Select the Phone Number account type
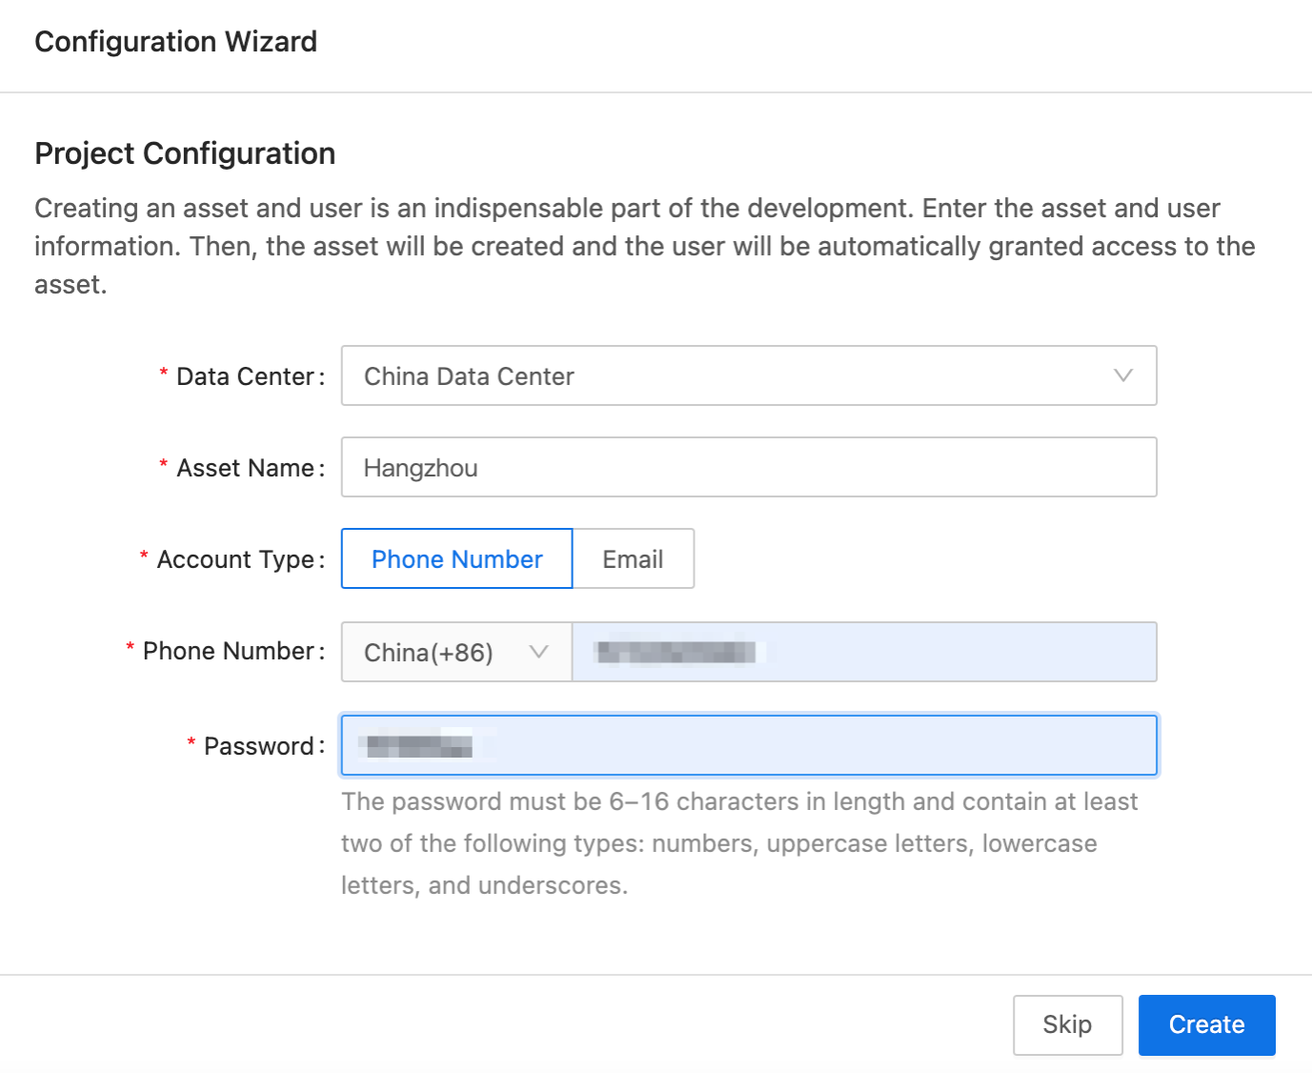The height and width of the screenshot is (1073, 1312). pos(456,558)
